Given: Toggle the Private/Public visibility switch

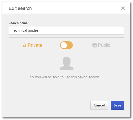Looking at the screenshot, I should click(x=66, y=45).
